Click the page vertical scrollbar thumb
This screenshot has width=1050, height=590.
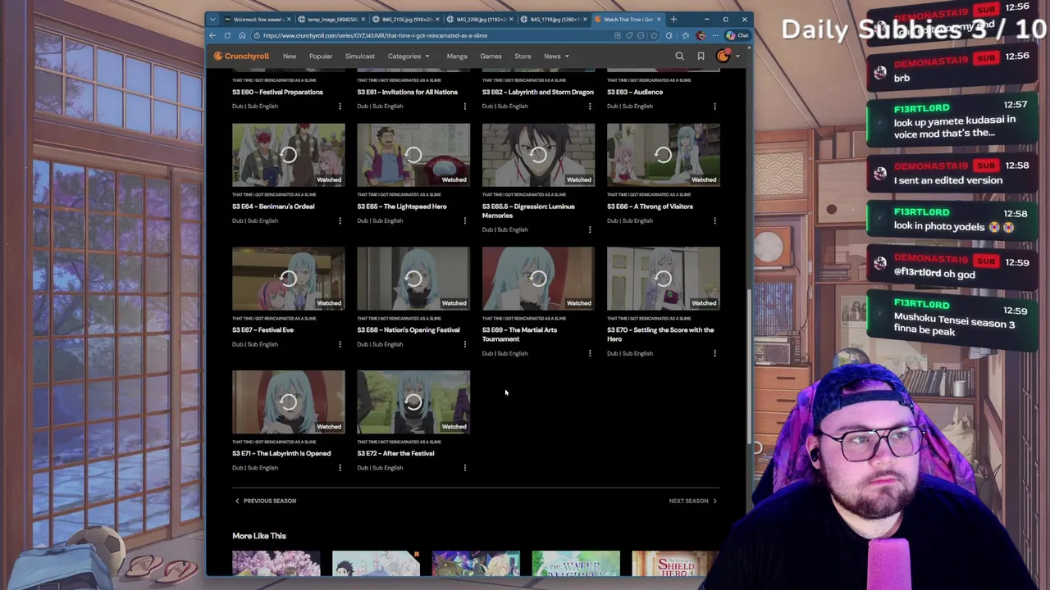[x=749, y=367]
